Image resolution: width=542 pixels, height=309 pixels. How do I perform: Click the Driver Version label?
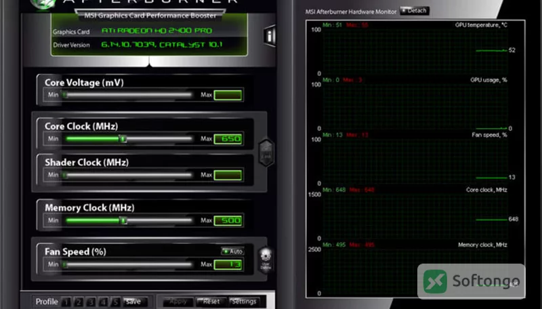[x=71, y=45]
